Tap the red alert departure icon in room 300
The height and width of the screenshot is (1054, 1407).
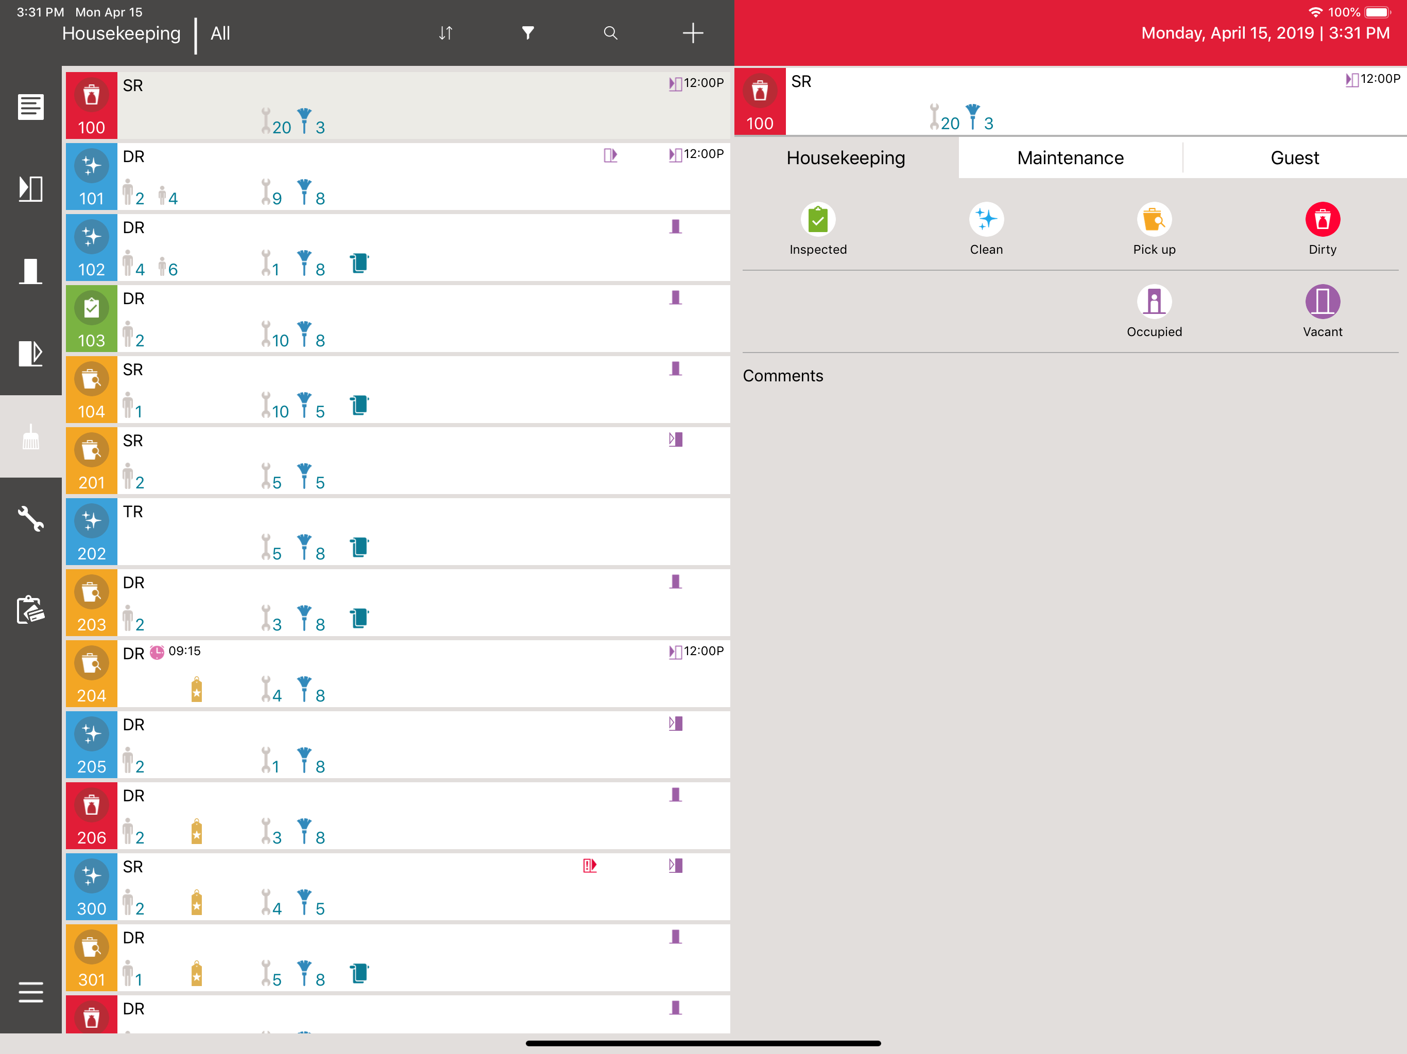[590, 865]
